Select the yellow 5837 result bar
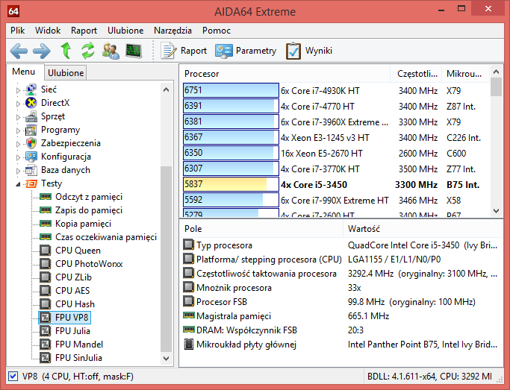The image size is (510, 390). point(231,184)
